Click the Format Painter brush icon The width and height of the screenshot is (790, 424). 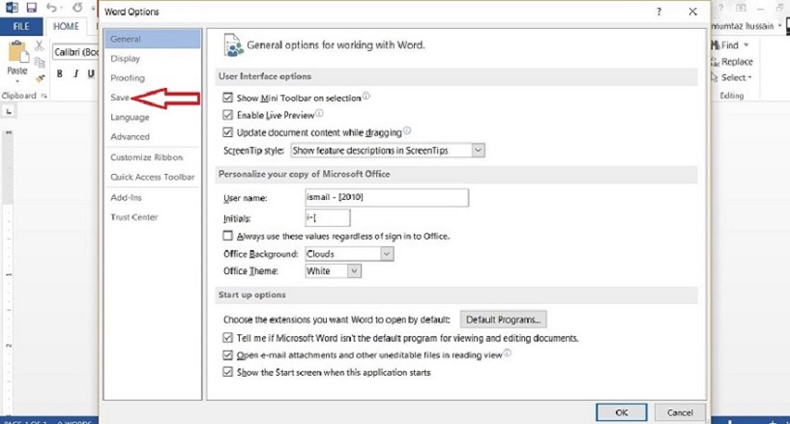pos(40,78)
